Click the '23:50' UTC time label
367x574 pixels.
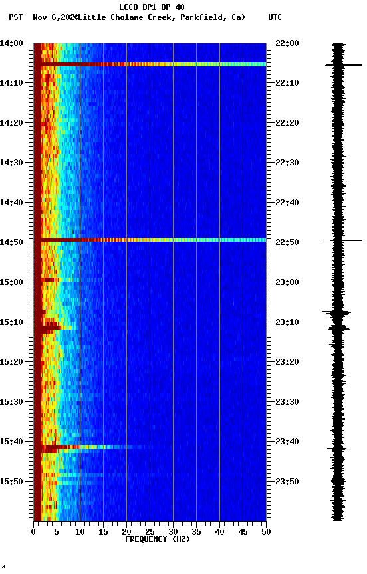coord(287,482)
